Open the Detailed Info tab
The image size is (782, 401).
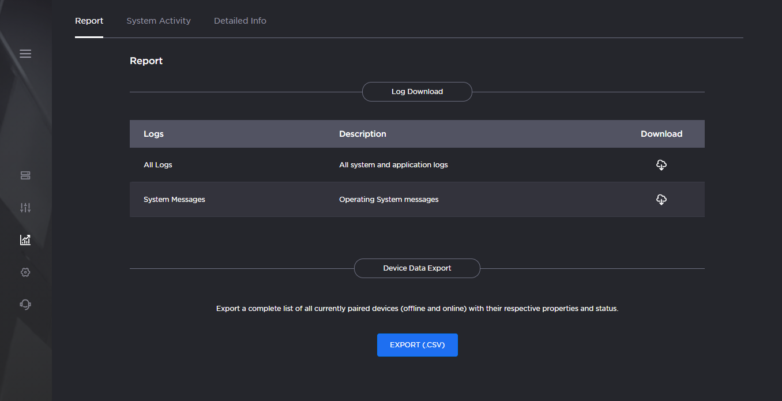tap(240, 20)
